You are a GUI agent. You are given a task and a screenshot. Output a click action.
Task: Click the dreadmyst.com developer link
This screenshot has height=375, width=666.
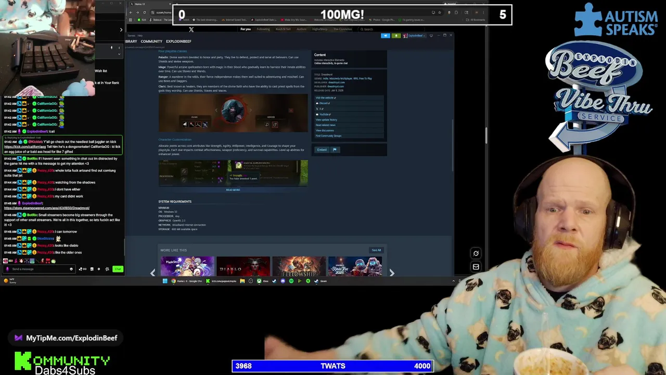click(336, 82)
